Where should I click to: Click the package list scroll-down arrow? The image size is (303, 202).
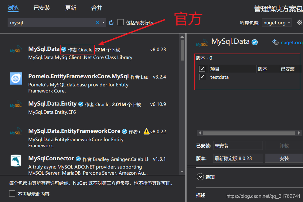click(x=182, y=171)
